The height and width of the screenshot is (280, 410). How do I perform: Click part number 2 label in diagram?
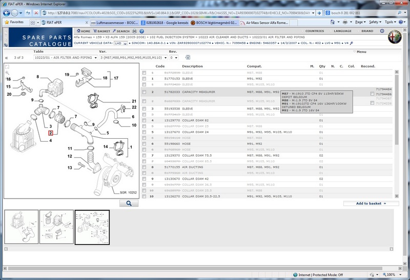click(51, 133)
